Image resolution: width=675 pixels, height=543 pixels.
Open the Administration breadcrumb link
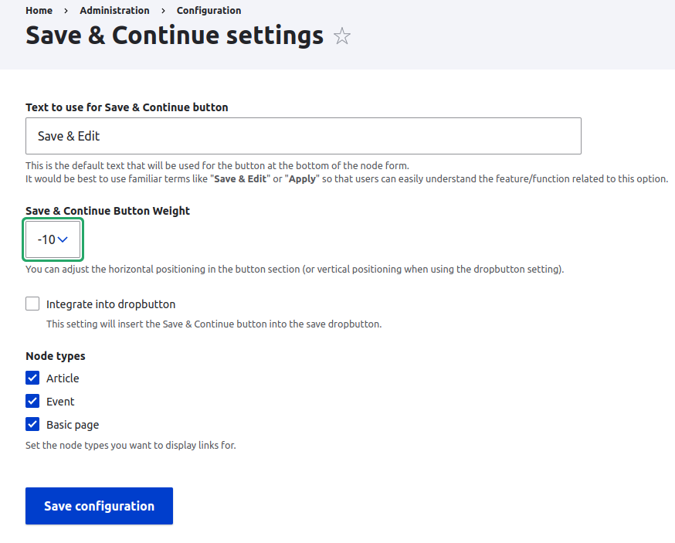(114, 11)
